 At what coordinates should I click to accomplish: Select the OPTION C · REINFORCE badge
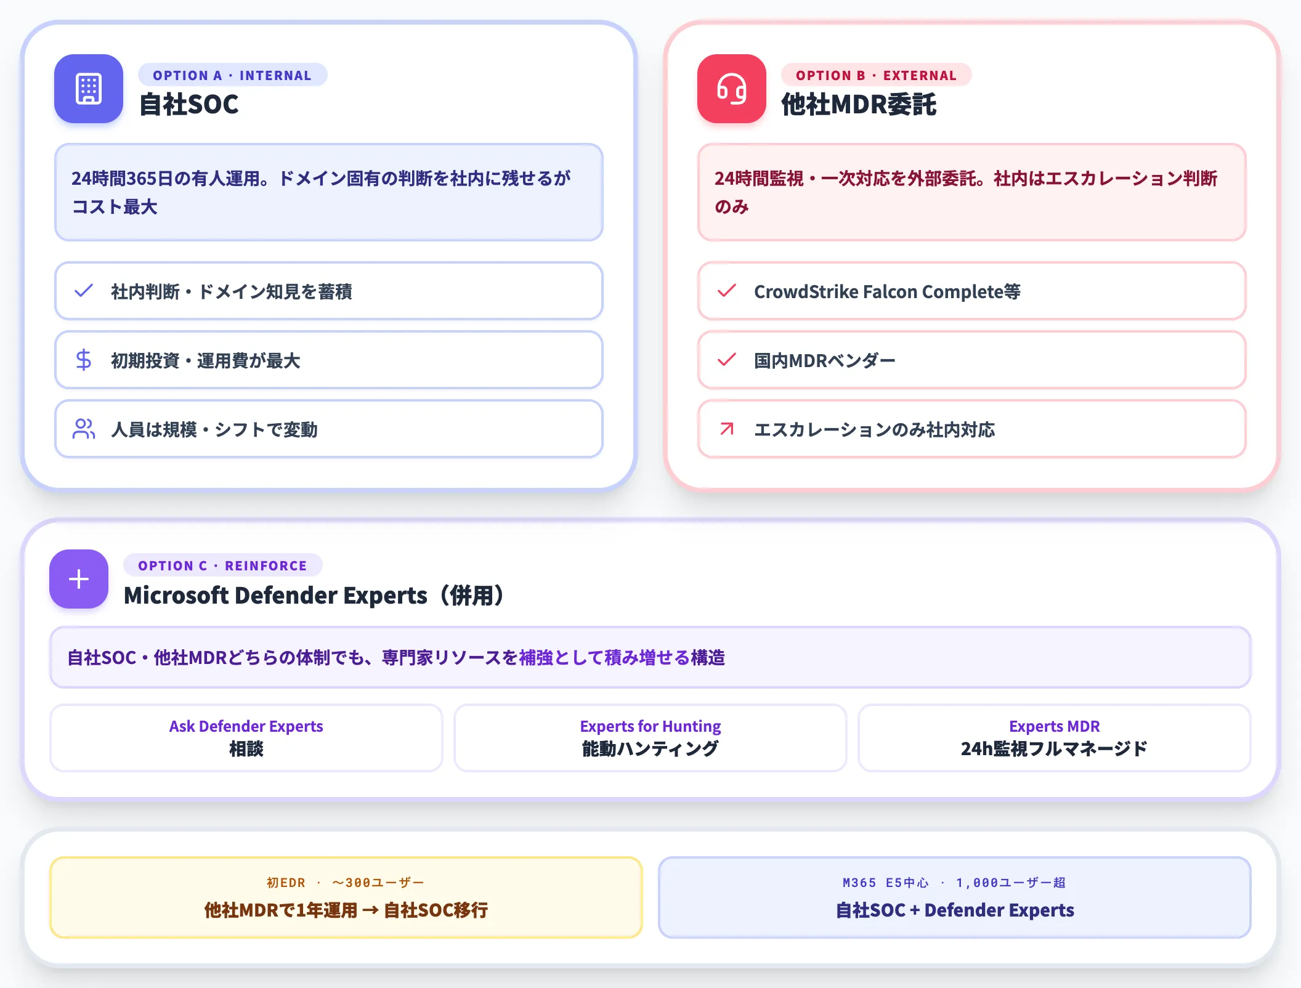click(x=222, y=565)
